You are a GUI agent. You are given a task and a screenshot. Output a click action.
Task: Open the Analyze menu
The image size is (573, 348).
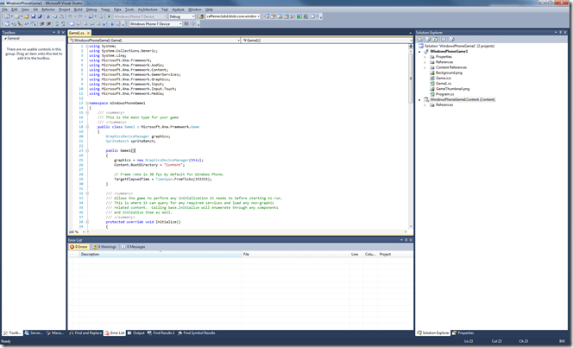coord(178,9)
